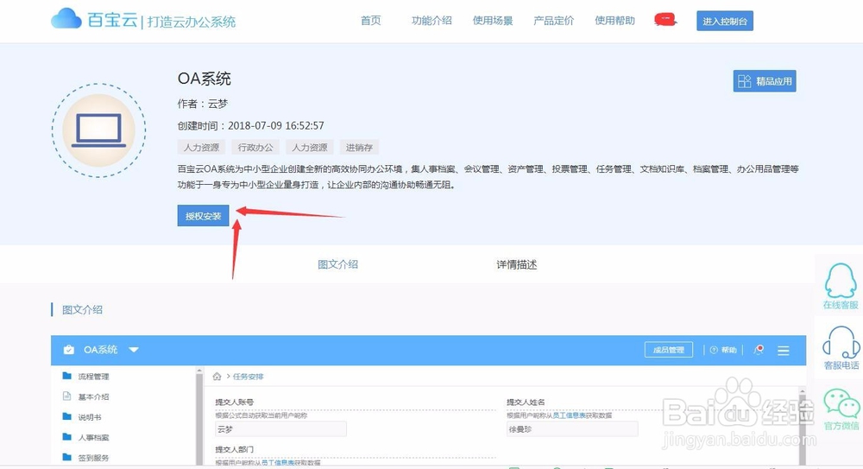
Task: Switch to the 详情描述 tab
Action: tap(516, 264)
